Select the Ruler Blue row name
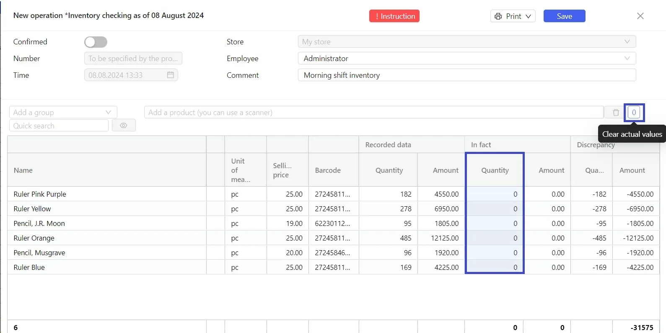The height and width of the screenshot is (333, 666). pos(29,267)
